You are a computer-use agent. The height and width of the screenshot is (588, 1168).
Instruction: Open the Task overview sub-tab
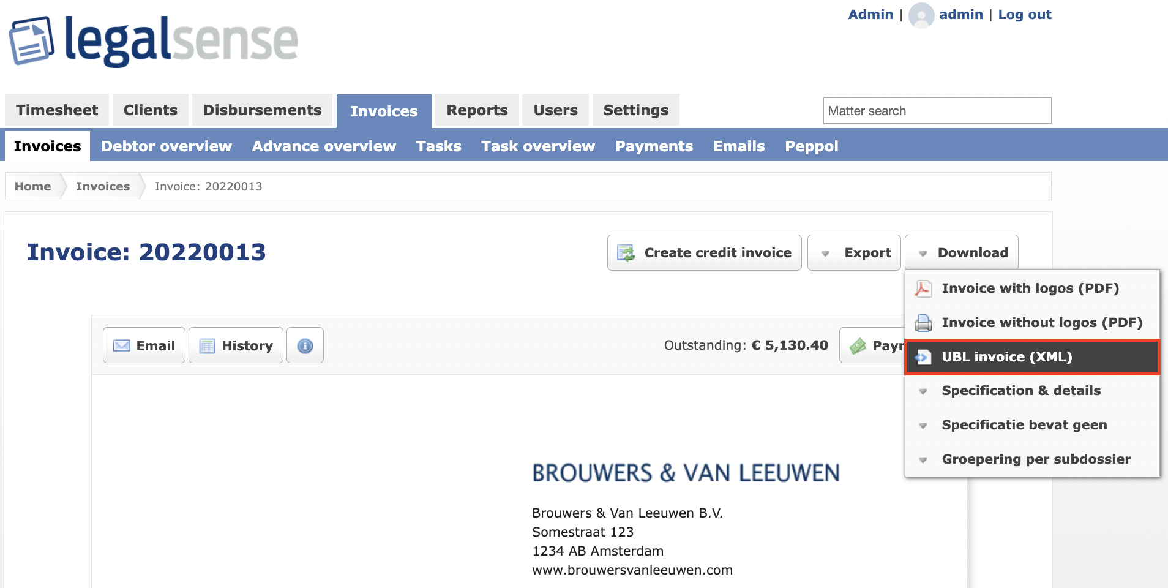[x=538, y=146]
